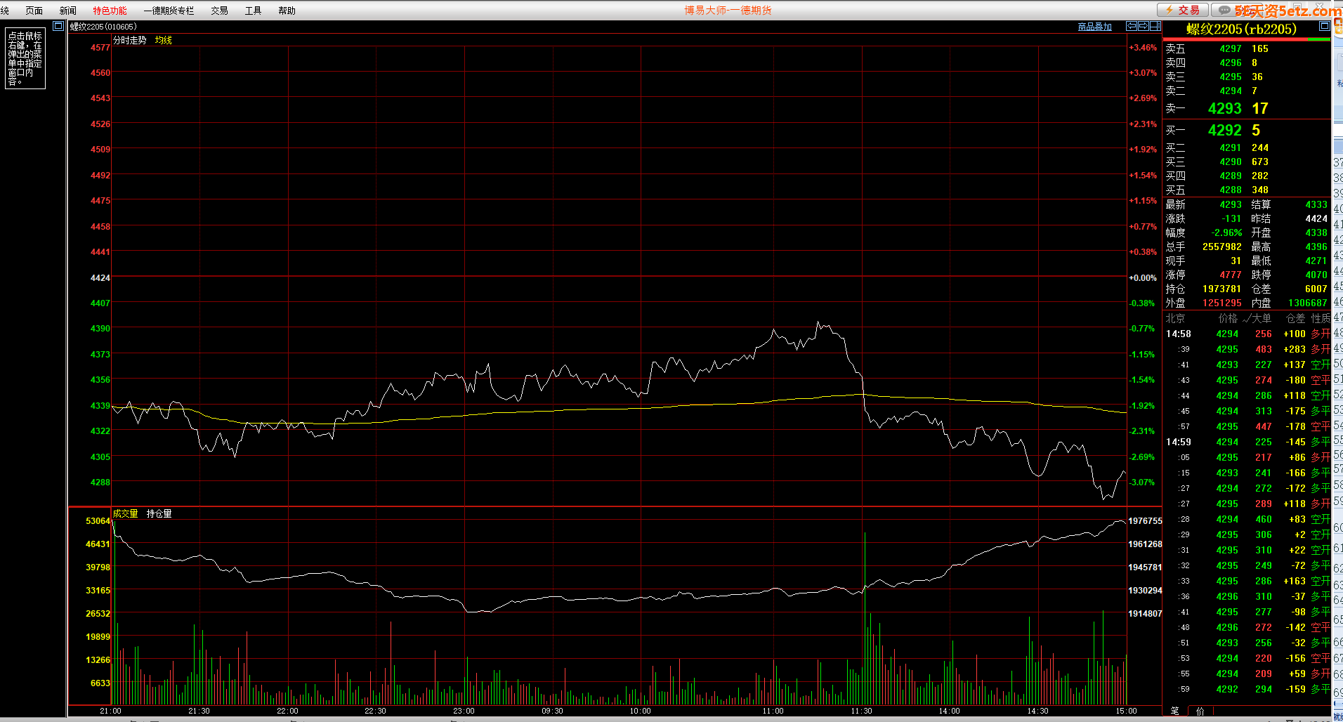Click the 卖三 ask row at 4295
The height and width of the screenshot is (722, 1343).
[x=1247, y=77]
